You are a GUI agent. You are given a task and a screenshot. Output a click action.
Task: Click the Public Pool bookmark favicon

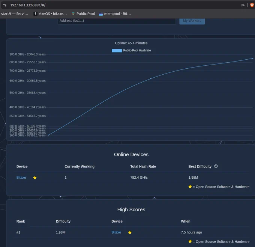tap(73, 14)
